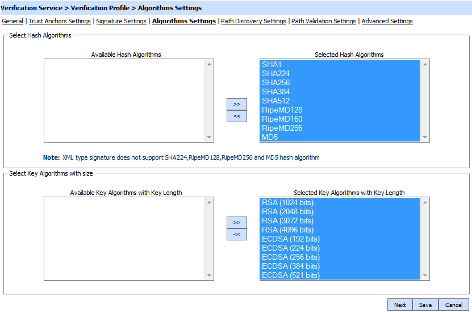Select RipeMD256 hash algorithm
Viewport: 472px width, 312px height.
pos(340,128)
